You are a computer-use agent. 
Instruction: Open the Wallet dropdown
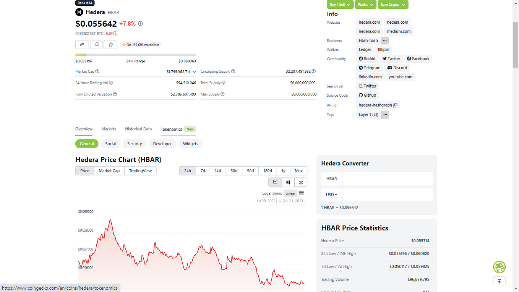[x=365, y=5]
